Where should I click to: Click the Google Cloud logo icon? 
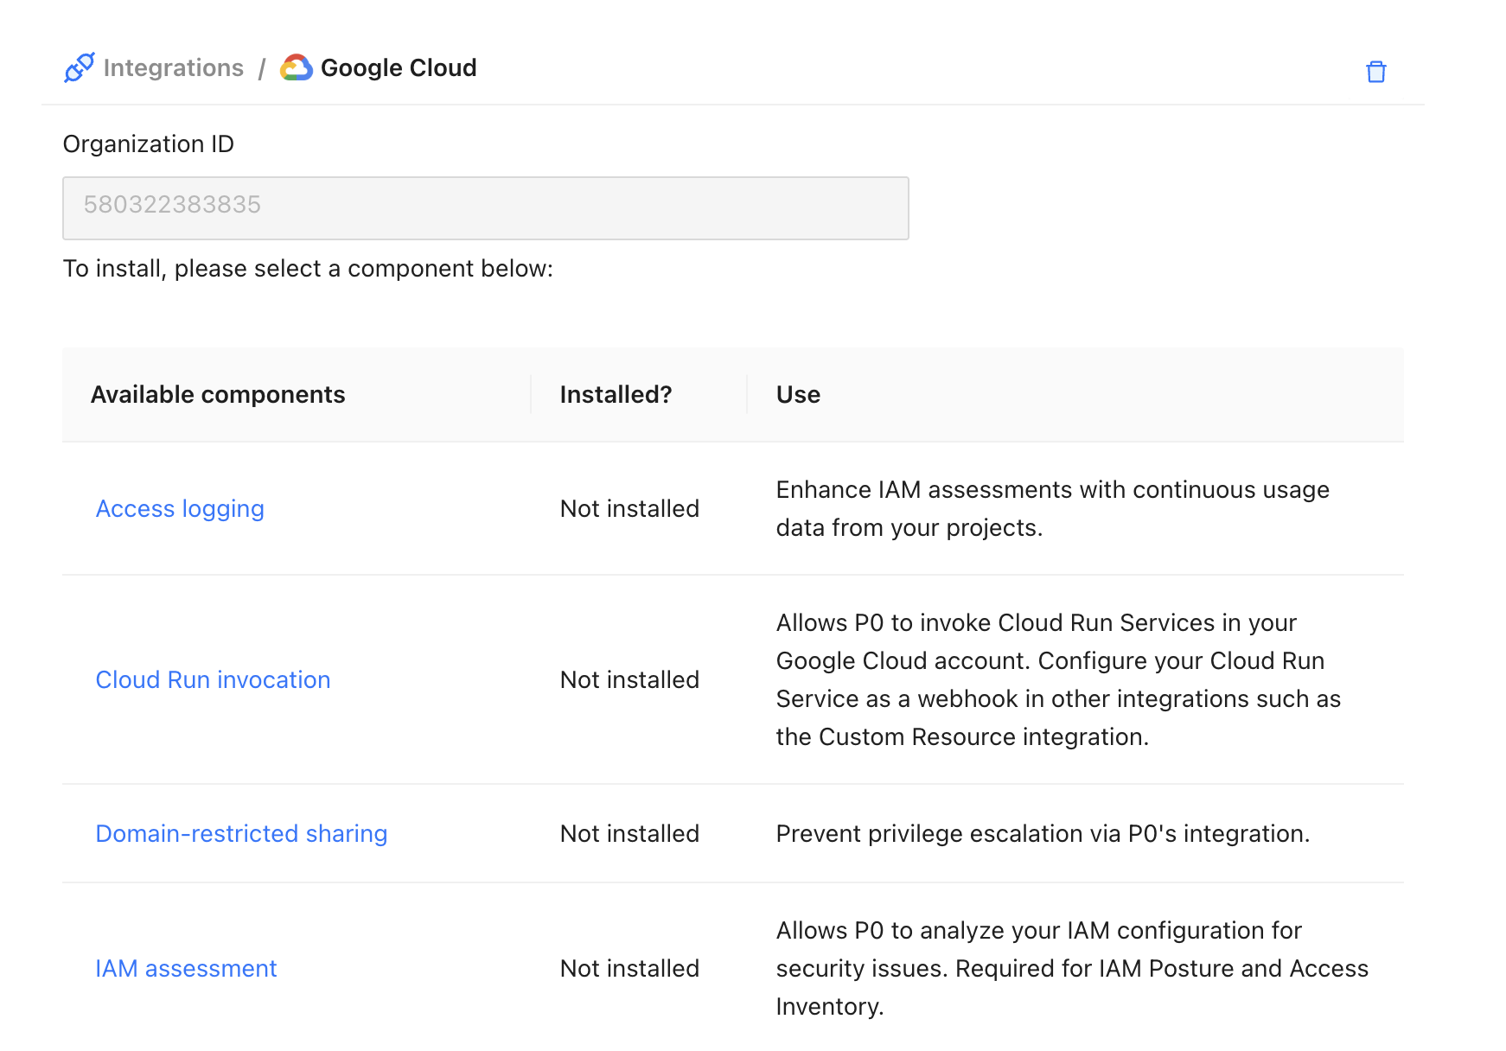pos(296,67)
